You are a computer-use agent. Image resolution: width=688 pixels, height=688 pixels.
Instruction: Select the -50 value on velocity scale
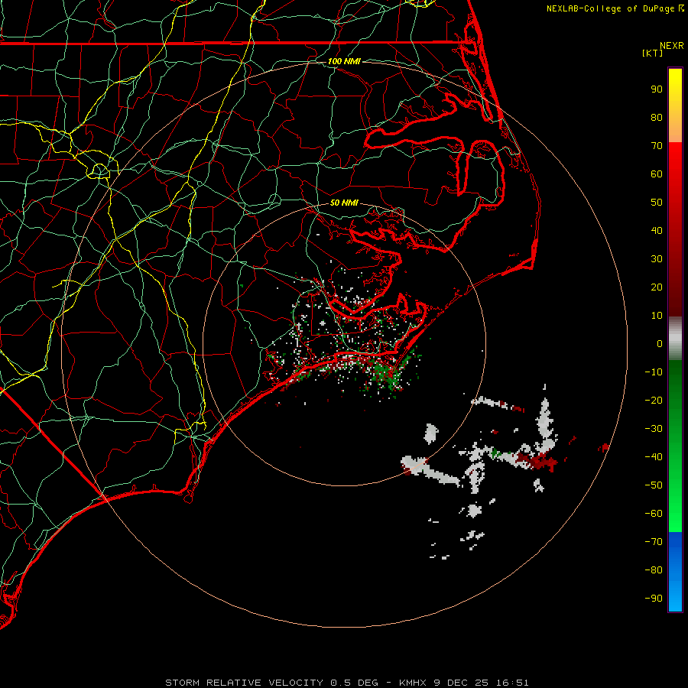(654, 485)
